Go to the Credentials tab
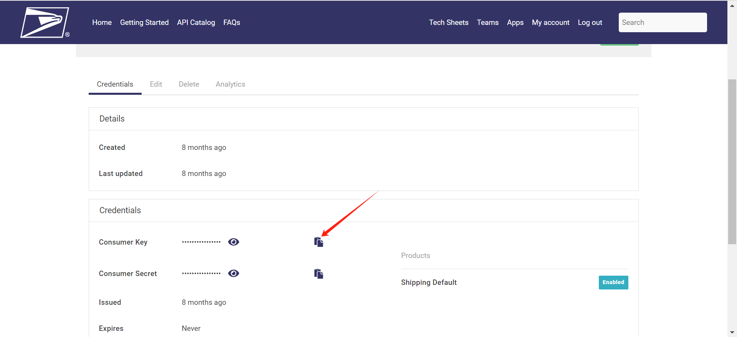The image size is (737, 337). (x=115, y=84)
